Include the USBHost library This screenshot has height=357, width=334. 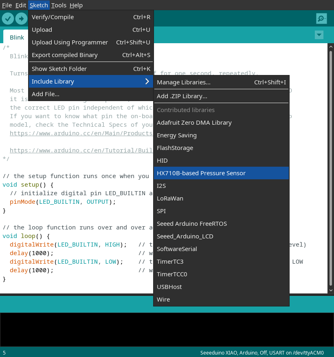(221, 287)
